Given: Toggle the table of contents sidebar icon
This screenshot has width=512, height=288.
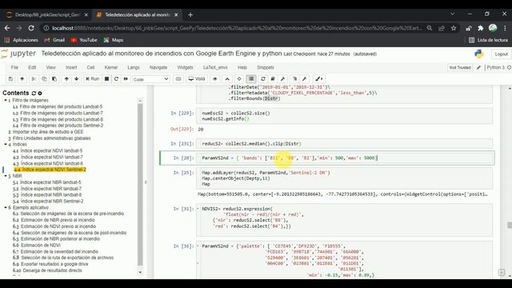Looking at the screenshot, I should 251,79.
